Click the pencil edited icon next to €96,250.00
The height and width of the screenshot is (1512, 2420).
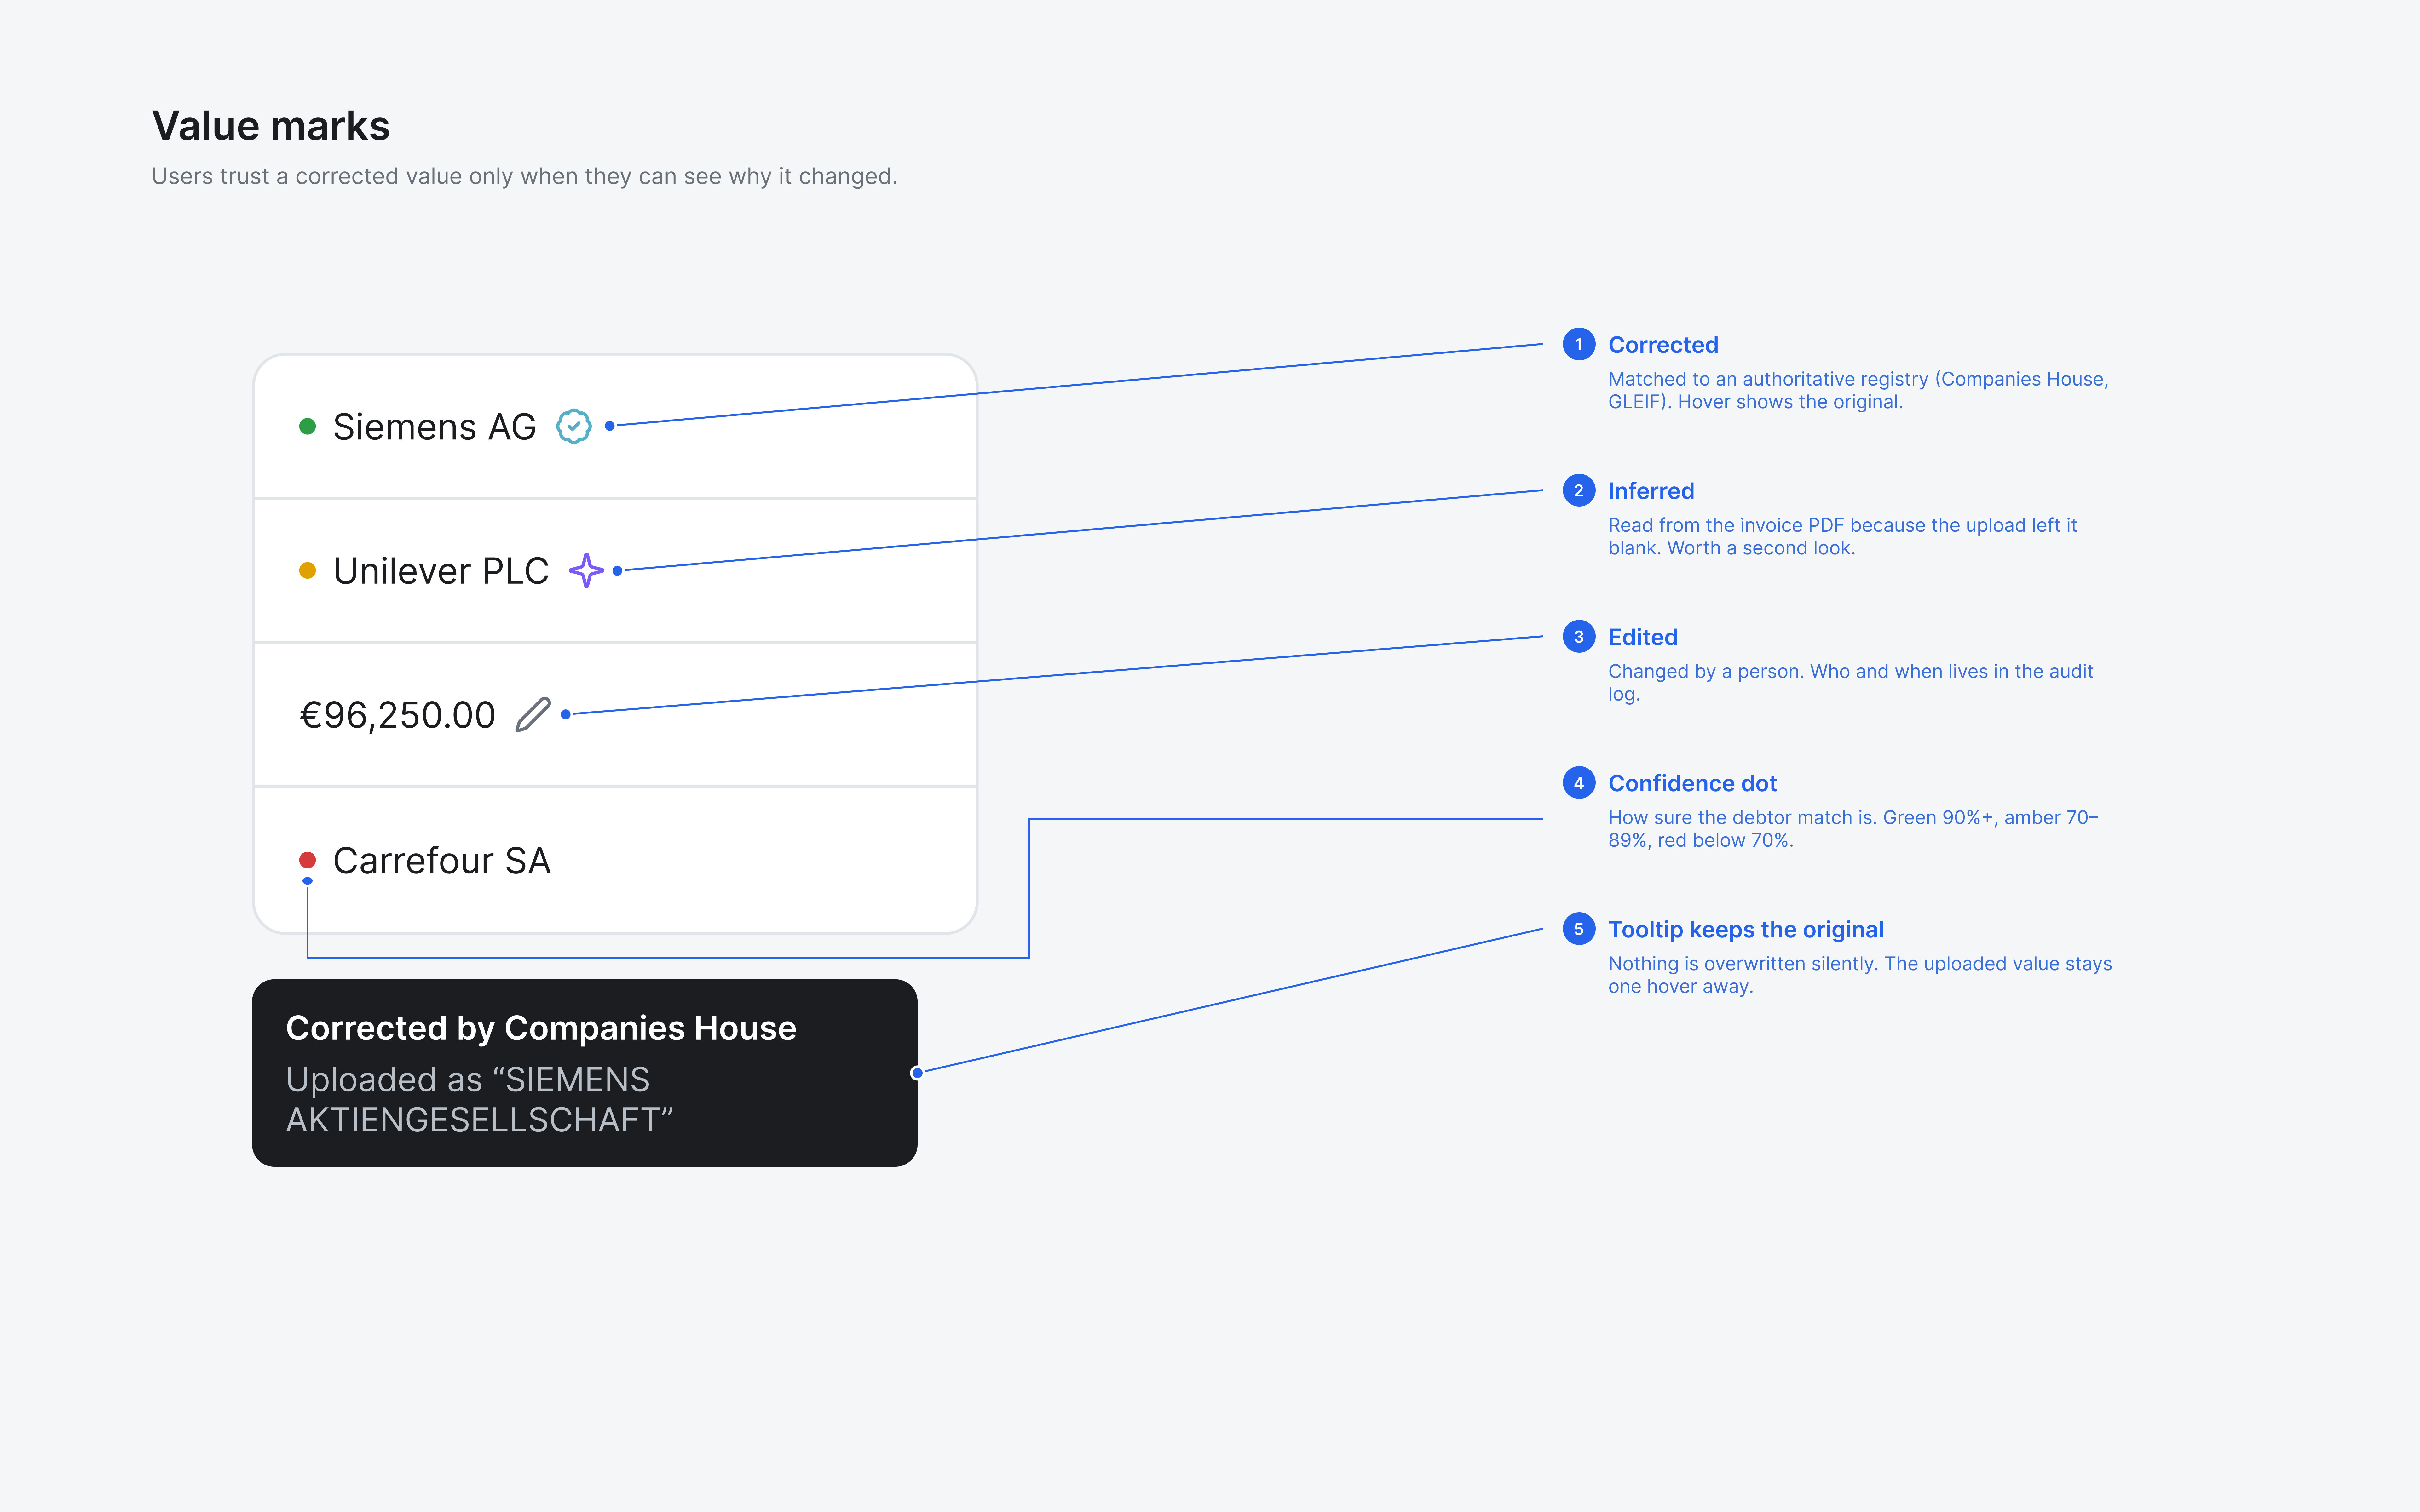[533, 715]
